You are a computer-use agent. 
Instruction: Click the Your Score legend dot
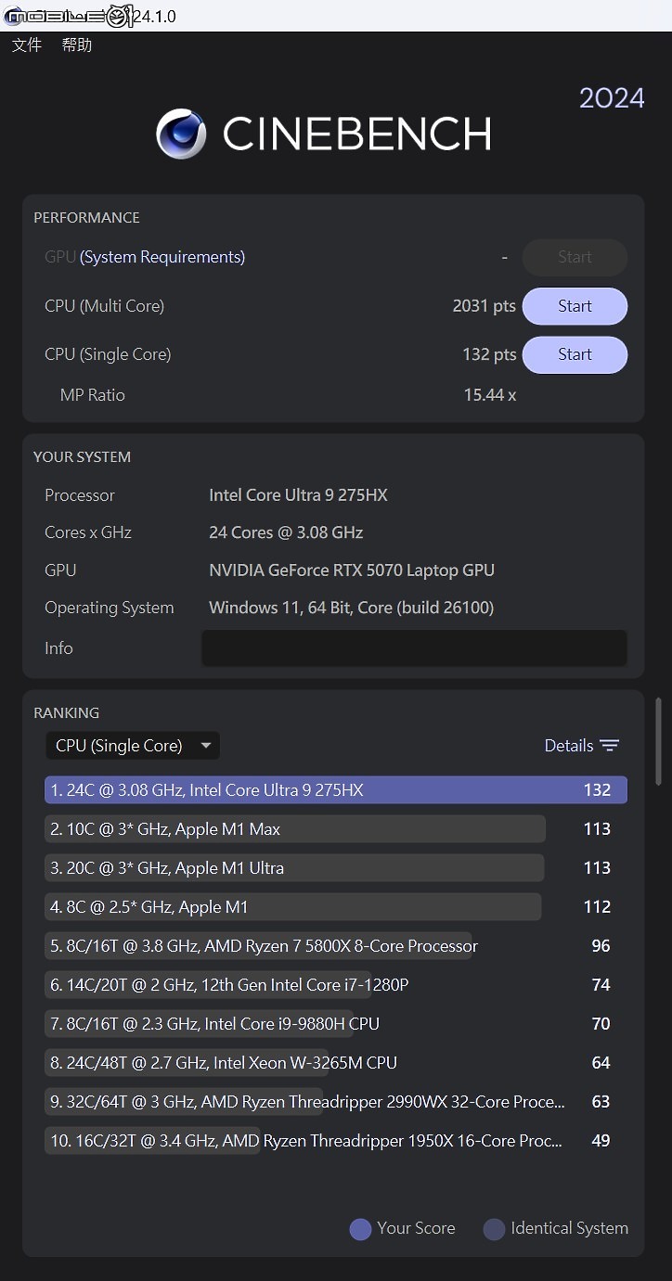point(360,1229)
